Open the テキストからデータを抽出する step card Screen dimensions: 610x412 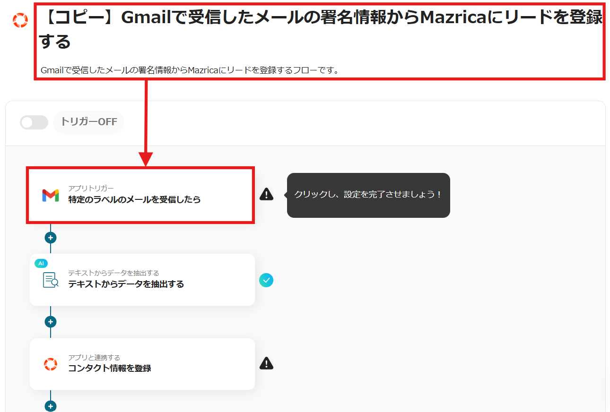click(142, 280)
